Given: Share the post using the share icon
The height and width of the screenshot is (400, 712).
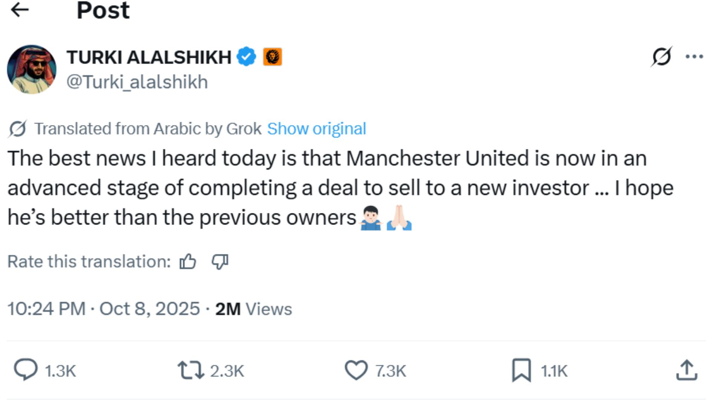Looking at the screenshot, I should (x=686, y=369).
